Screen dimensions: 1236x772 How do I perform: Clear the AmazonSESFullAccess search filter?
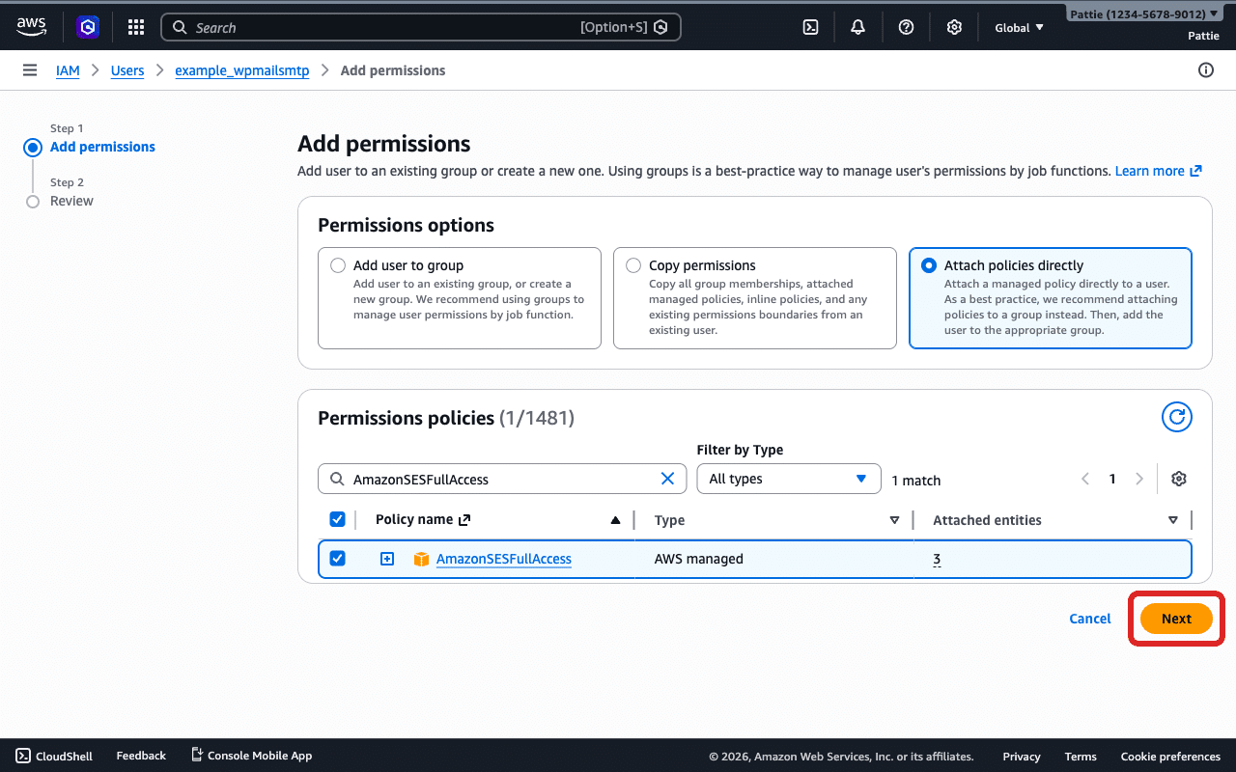(x=667, y=479)
